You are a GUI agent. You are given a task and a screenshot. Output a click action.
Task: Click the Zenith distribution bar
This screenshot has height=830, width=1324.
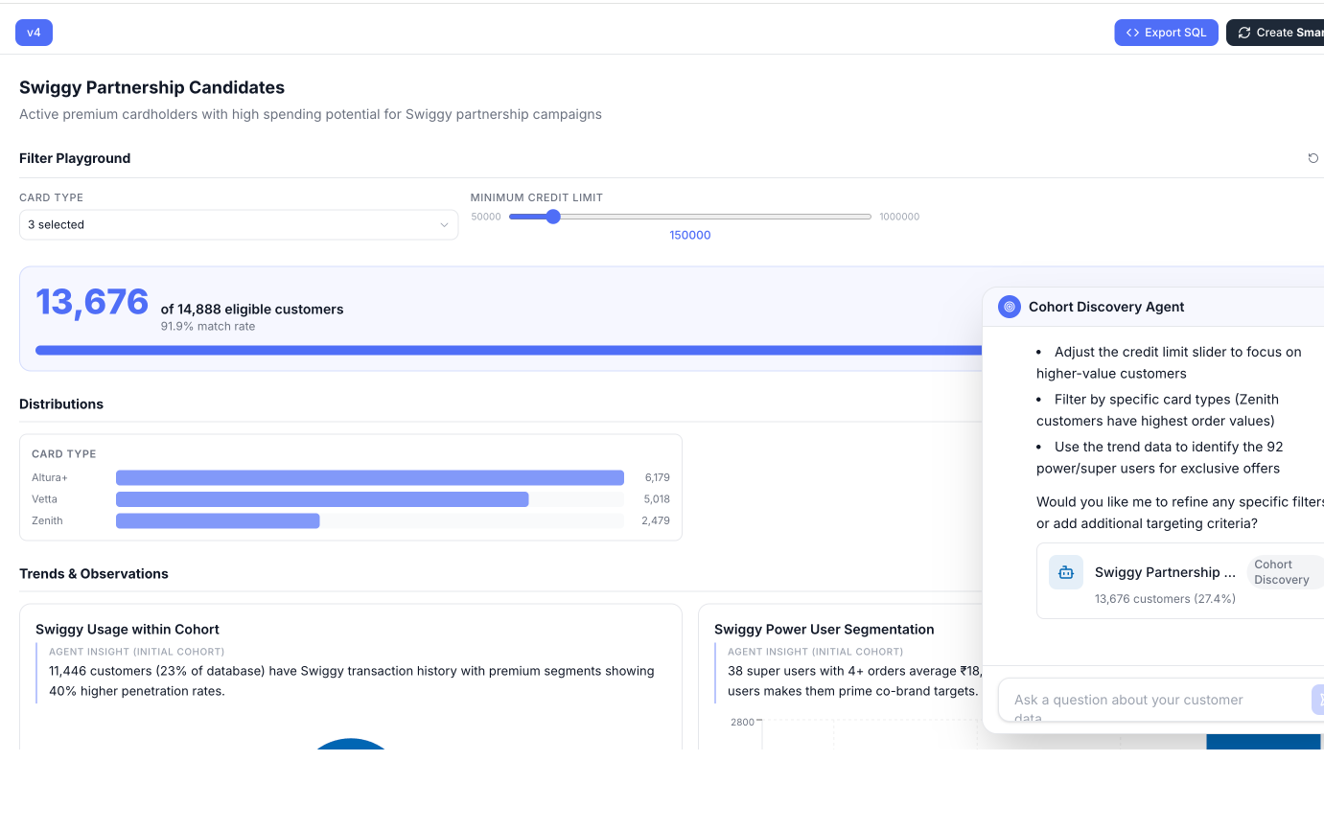[x=218, y=520]
